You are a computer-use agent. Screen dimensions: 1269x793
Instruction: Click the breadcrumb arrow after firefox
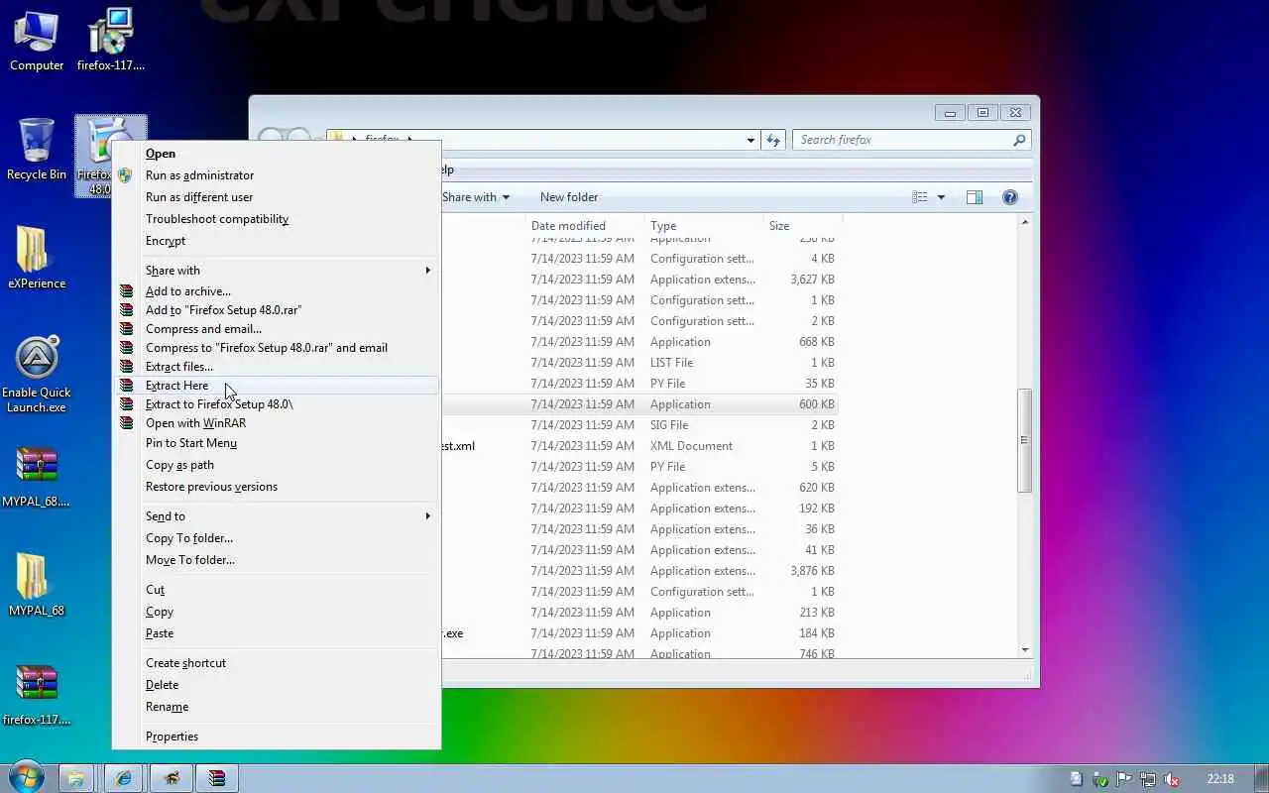tap(409, 140)
